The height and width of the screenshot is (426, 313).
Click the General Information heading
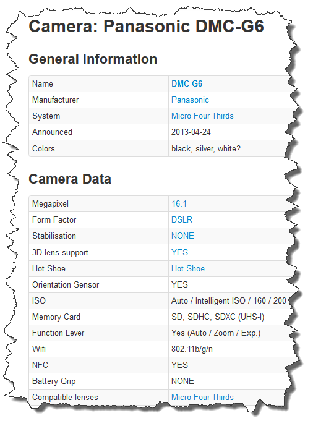click(x=93, y=59)
